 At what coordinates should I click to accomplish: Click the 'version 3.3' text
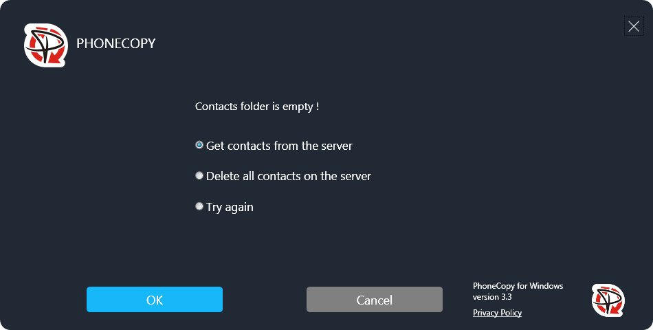tap(492, 297)
